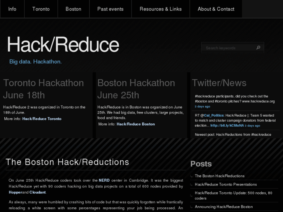The image size is (283, 212).
Task: Click the Twitter/News heading
Action: tap(219, 83)
